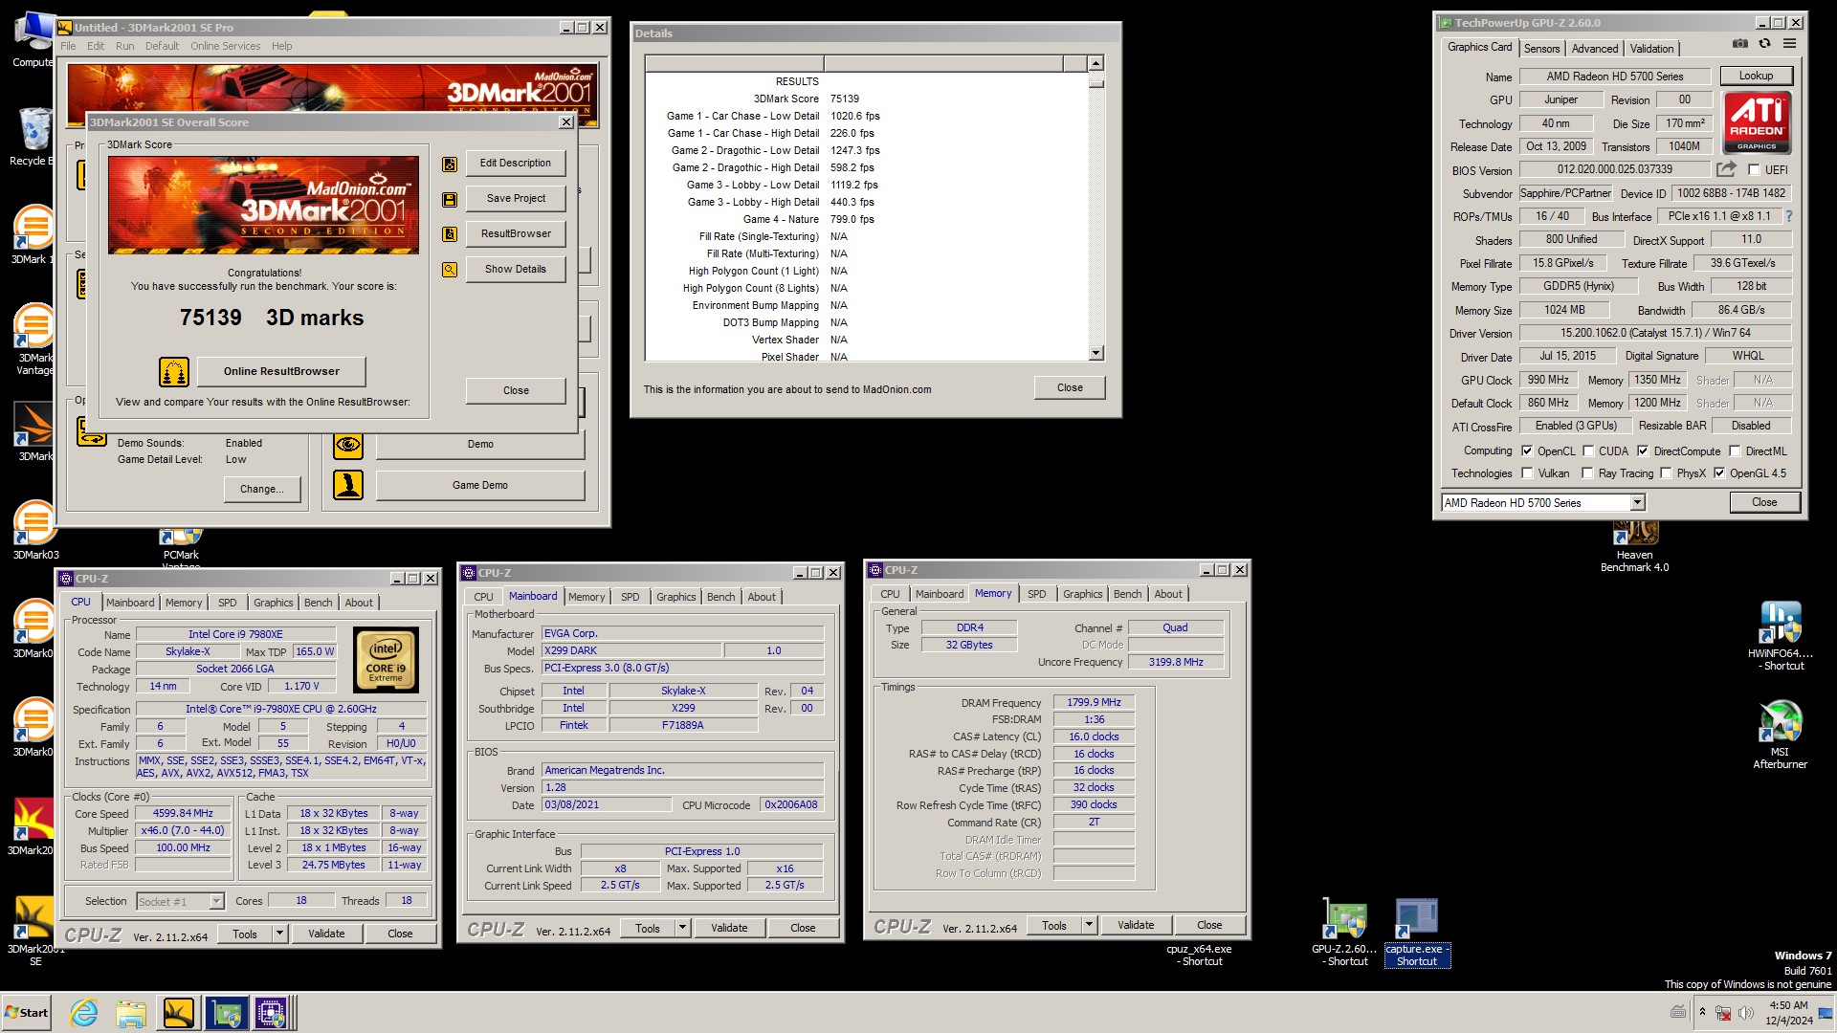This screenshot has height=1033, width=1837.
Task: Expand Tools dropdown arrow in Mainboard window
Action: [682, 928]
